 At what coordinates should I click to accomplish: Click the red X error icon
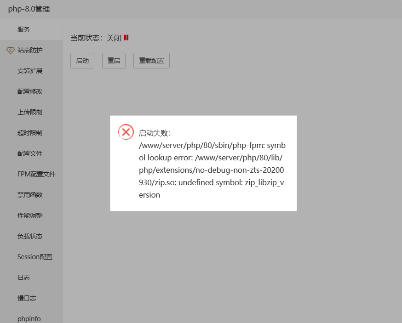[x=126, y=132]
